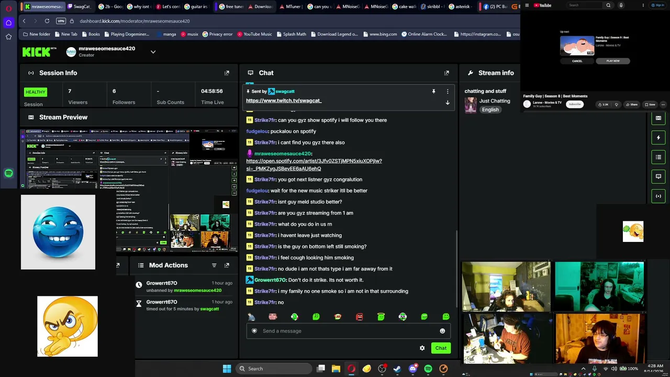Screen dimensions: 670x377
Task: Open the list icon in right sidebar
Action: (x=658, y=157)
